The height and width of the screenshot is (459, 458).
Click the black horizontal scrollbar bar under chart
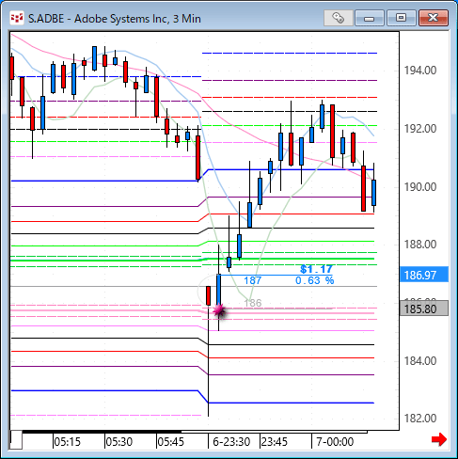click(x=102, y=432)
